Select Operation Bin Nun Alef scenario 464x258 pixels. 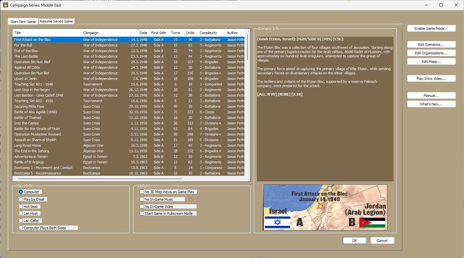[128, 62]
